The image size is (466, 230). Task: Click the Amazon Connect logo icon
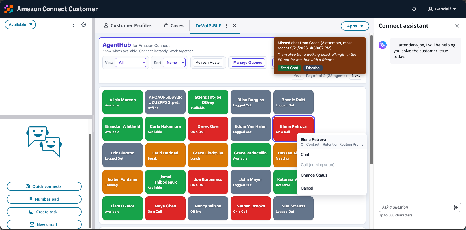[9, 9]
